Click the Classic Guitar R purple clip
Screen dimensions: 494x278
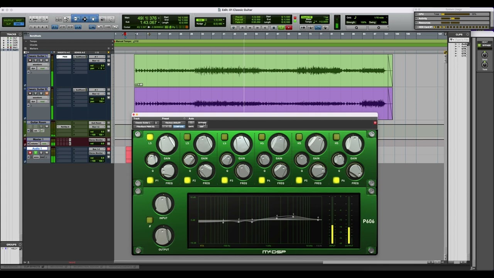point(263,103)
